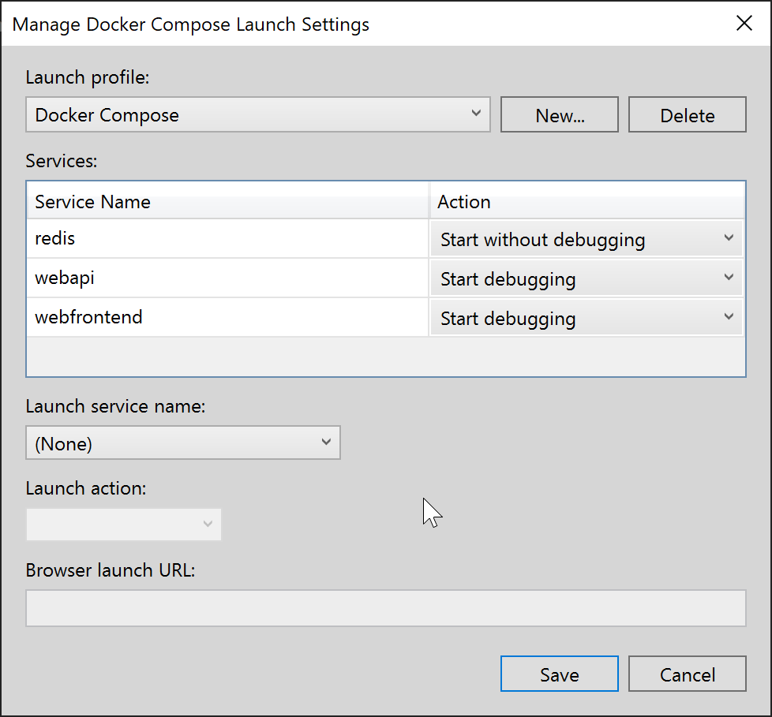The width and height of the screenshot is (772, 717).
Task: Cancel changes to launch settings
Action: click(687, 674)
